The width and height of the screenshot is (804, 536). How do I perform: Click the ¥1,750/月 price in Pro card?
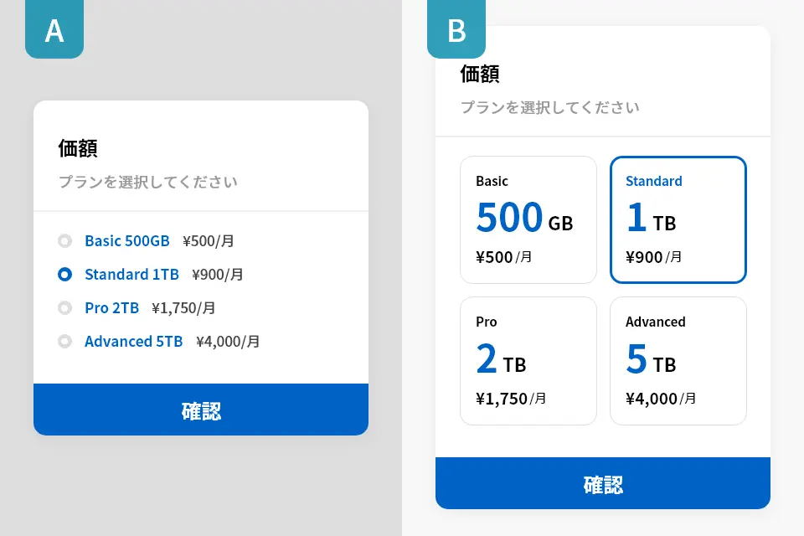point(511,399)
